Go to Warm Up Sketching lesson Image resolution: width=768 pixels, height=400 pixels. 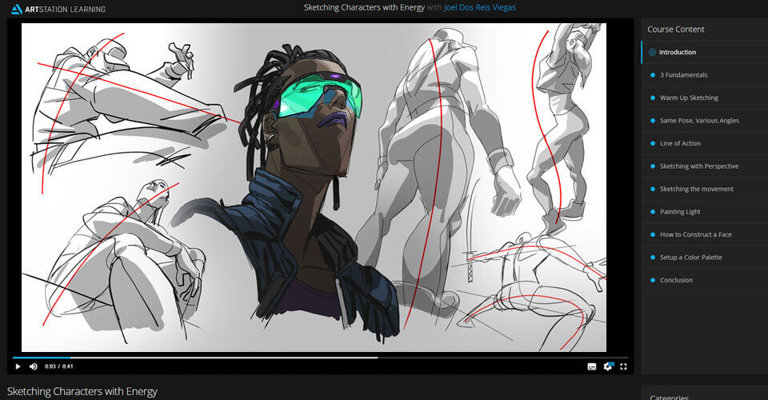pos(689,98)
